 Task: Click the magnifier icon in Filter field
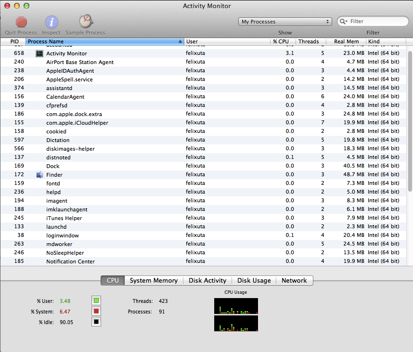pyautogui.click(x=343, y=21)
